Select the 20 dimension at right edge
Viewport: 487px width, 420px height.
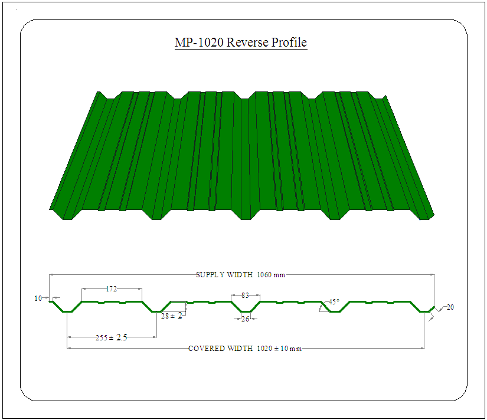(450, 307)
